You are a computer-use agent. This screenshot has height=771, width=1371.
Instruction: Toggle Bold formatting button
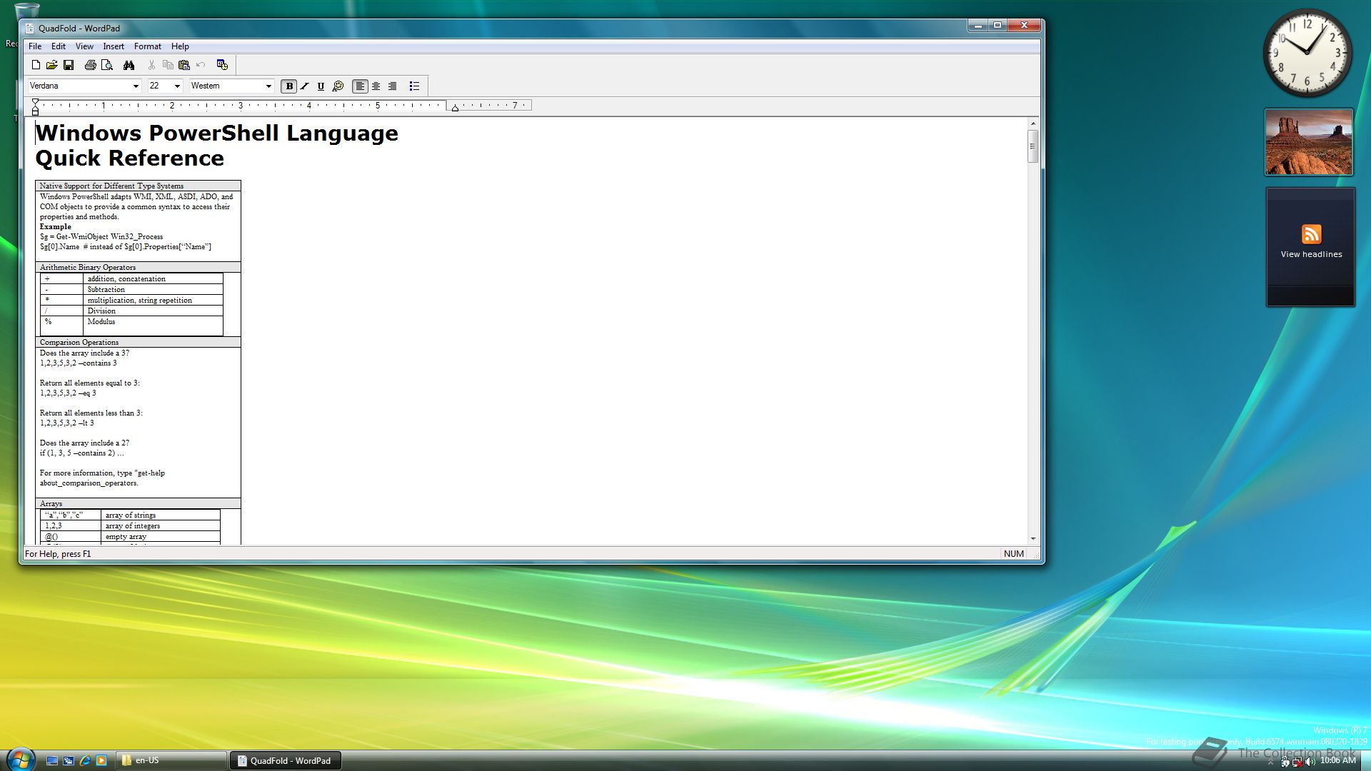click(x=289, y=86)
